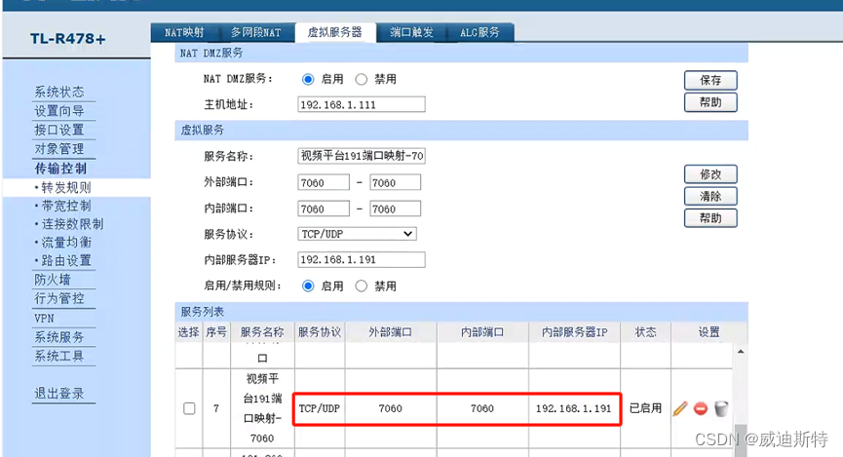
Task: Click the service list scroll-up arrow
Action: 741,352
